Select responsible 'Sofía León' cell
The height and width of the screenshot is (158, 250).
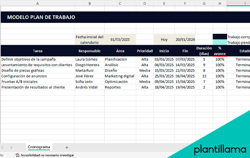(90, 82)
